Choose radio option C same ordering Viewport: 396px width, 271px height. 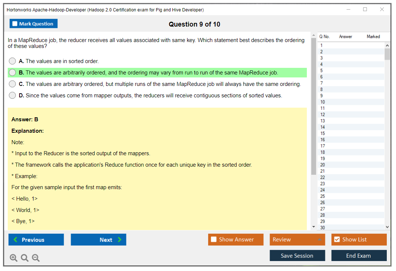point(13,84)
